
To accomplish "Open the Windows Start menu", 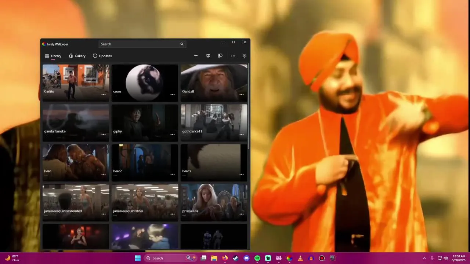I will click(138, 258).
